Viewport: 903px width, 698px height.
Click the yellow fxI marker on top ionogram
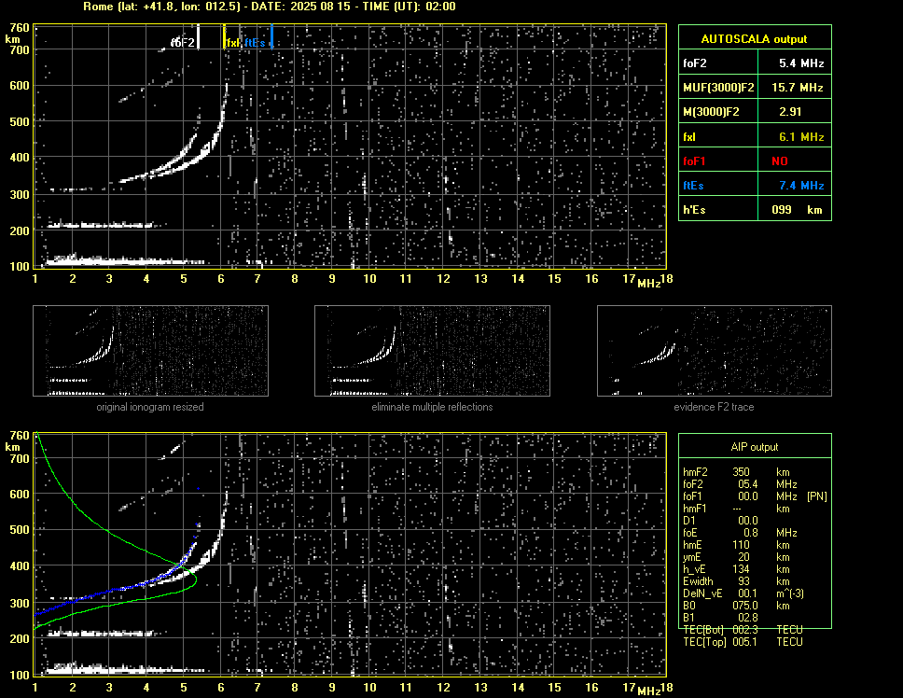(x=224, y=36)
